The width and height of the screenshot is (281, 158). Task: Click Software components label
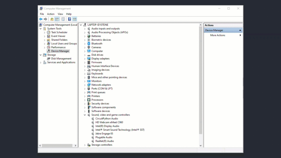coord(103,107)
